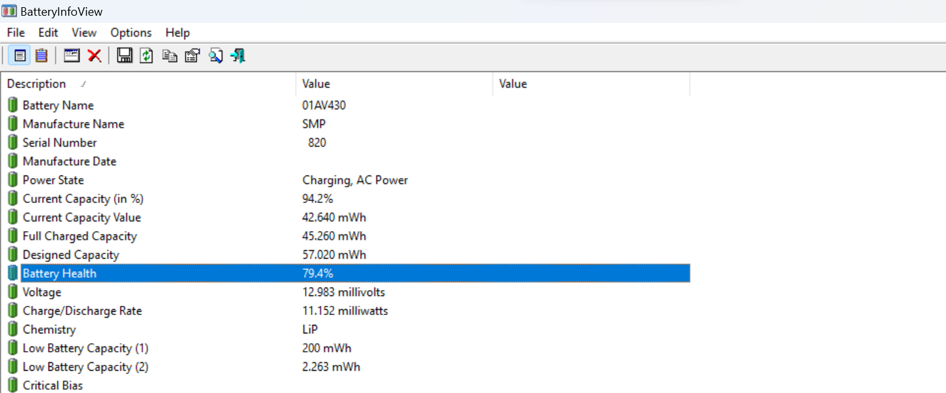Click the BatteryInfoView title bar app icon

9,12
